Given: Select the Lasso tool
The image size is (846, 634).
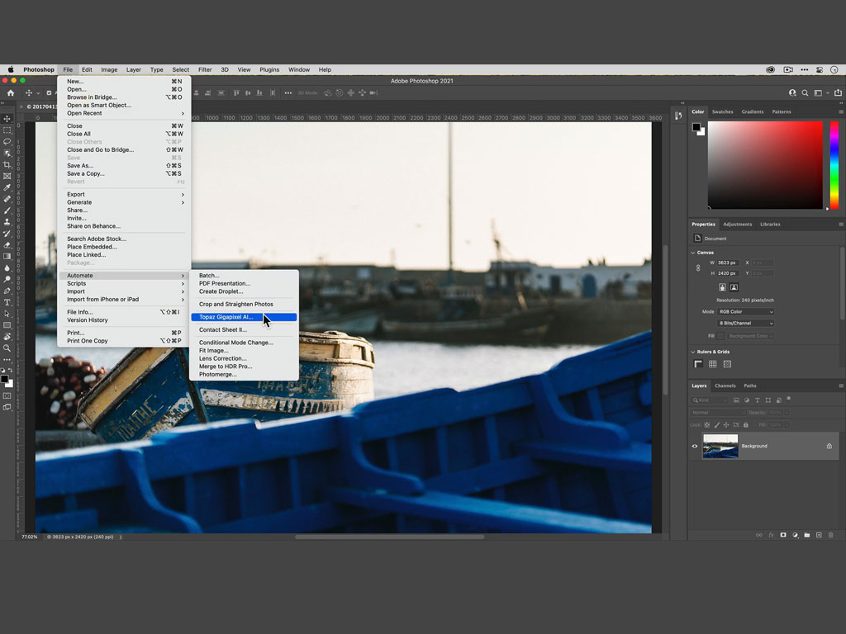Looking at the screenshot, I should pyautogui.click(x=7, y=142).
